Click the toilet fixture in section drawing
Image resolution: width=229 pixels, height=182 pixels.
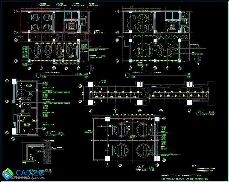pyautogui.click(x=31, y=157)
